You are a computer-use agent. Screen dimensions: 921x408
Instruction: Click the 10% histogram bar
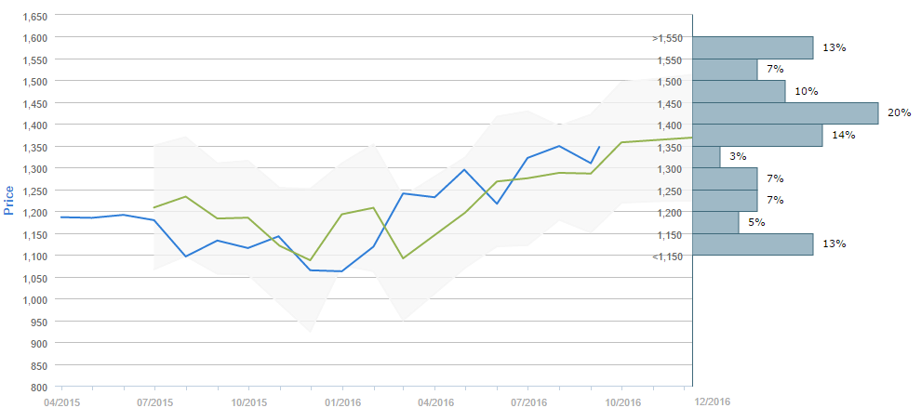(739, 91)
